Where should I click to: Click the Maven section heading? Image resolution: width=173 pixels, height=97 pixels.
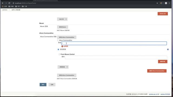pos(42,23)
